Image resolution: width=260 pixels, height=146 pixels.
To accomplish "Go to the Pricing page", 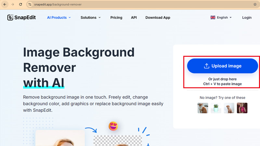I will point(116,18).
